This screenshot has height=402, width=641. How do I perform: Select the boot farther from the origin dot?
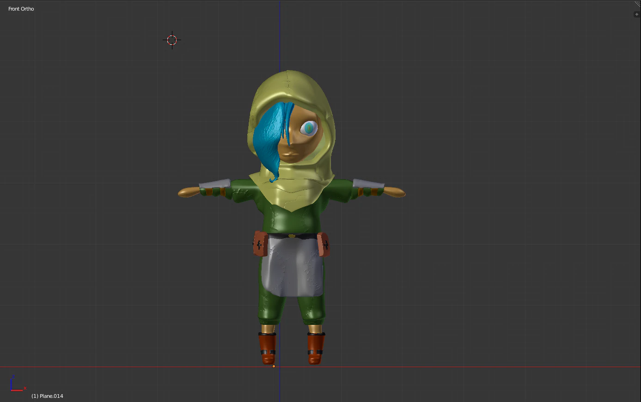(316, 348)
